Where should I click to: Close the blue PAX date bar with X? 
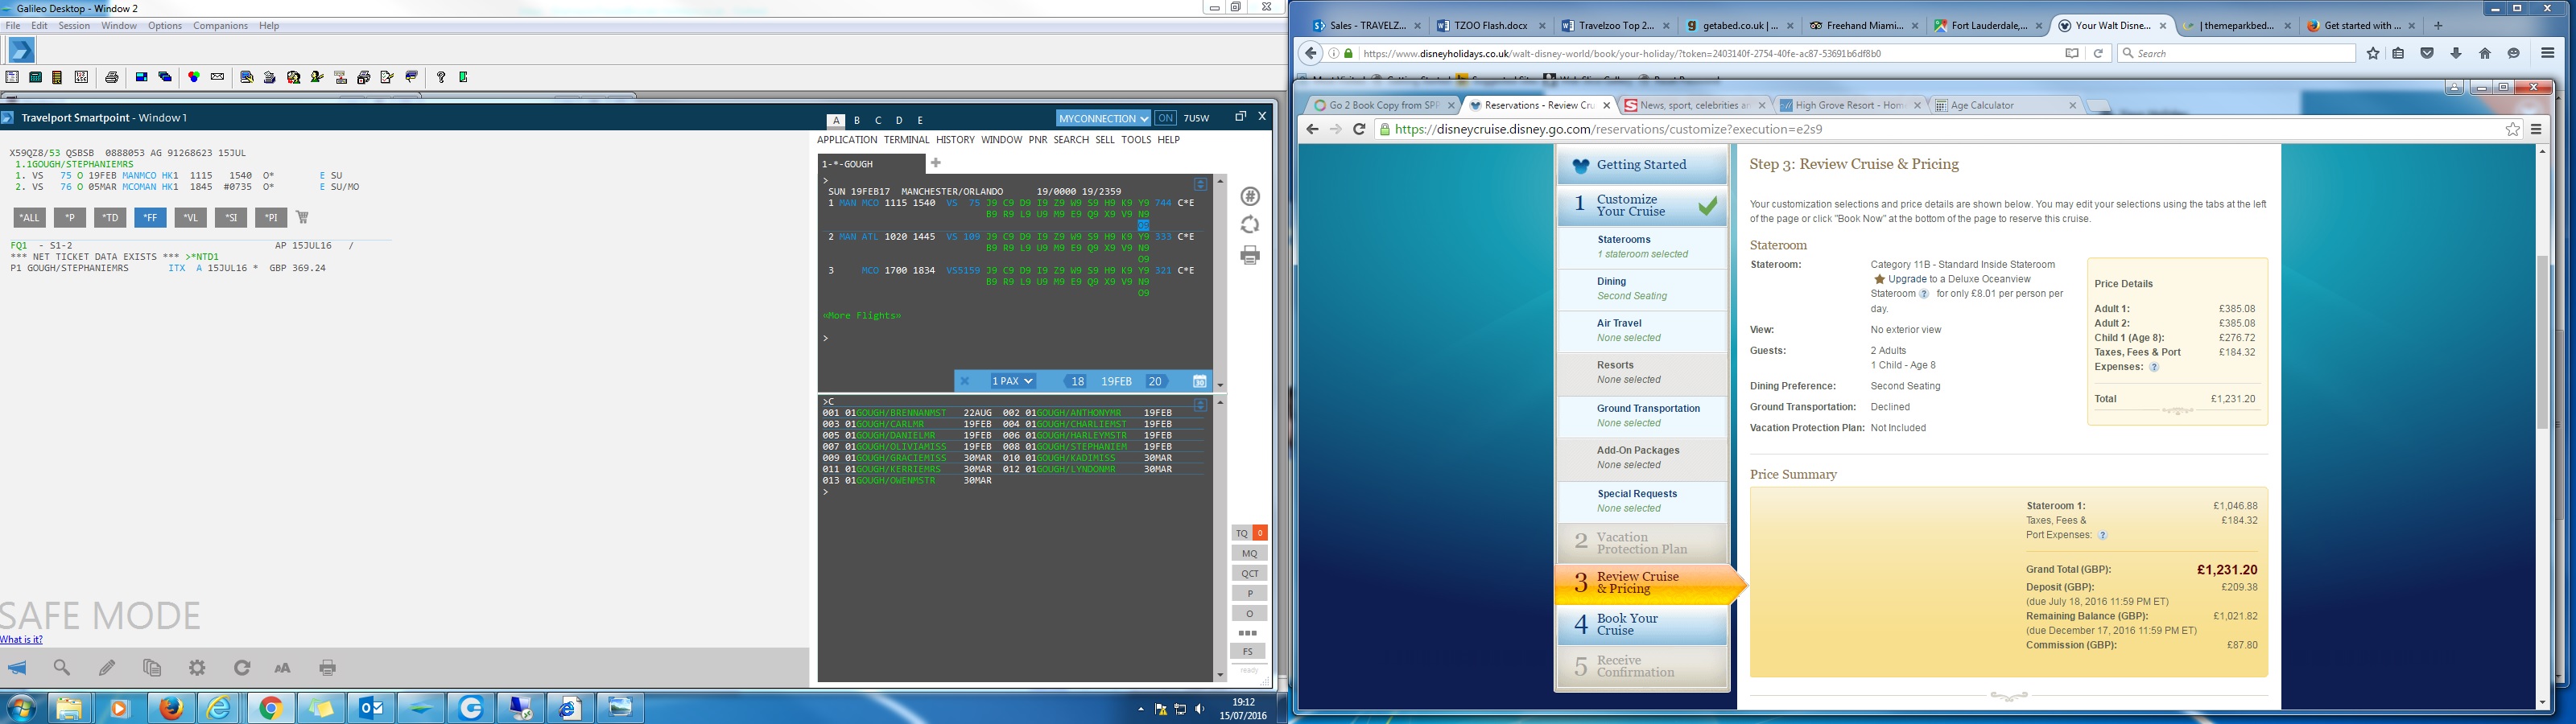tap(965, 381)
